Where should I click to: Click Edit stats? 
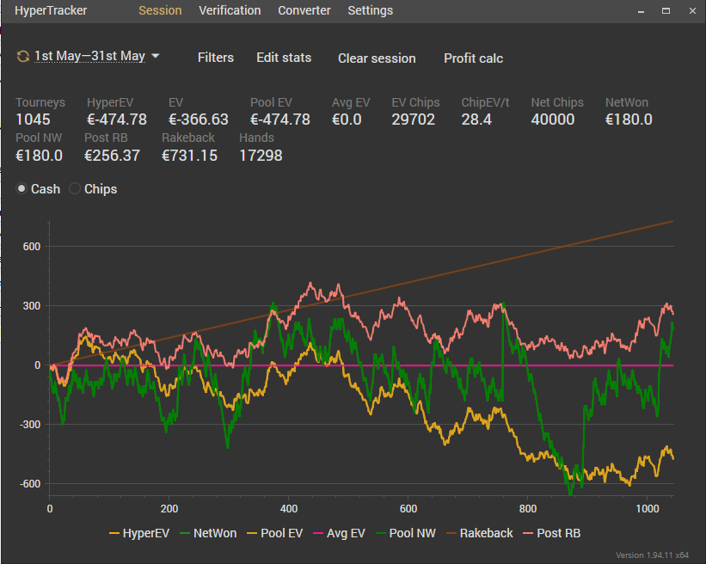(x=284, y=58)
